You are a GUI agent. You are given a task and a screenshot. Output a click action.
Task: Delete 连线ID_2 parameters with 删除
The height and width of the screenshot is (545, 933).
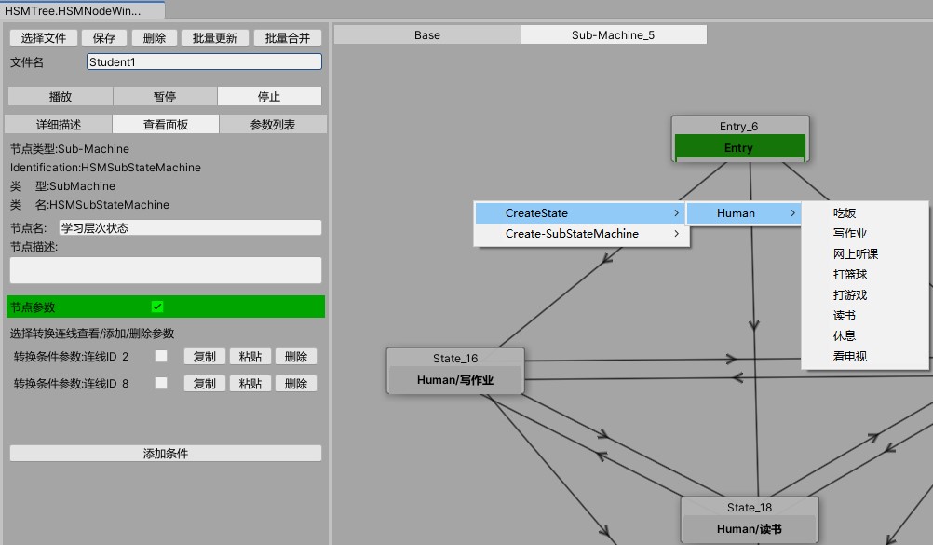tap(296, 357)
